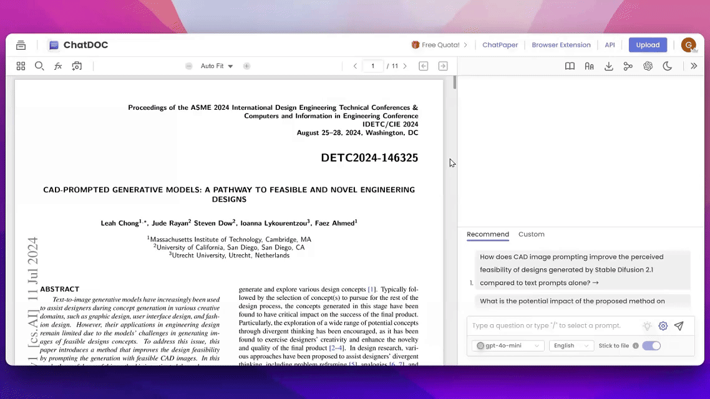The image size is (710, 399).
Task: Select the Recommend tab
Action: click(x=487, y=234)
